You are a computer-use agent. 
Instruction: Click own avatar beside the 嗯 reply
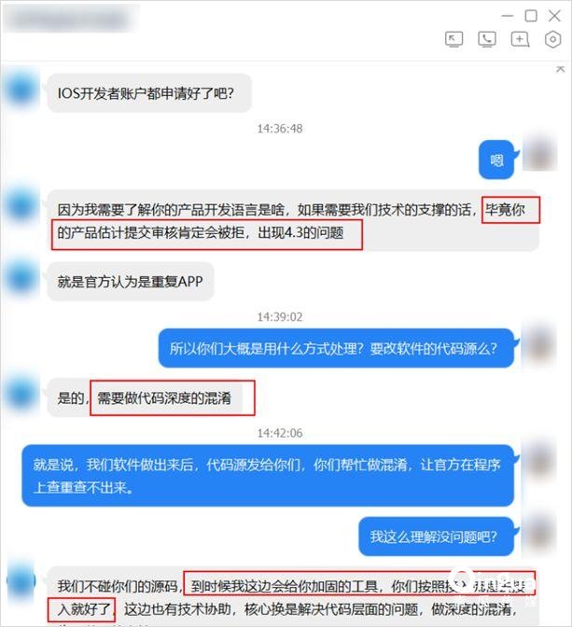coord(540,154)
